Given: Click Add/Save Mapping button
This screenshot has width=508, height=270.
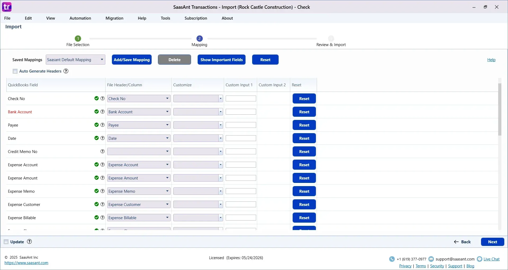Looking at the screenshot, I should 132,60.
